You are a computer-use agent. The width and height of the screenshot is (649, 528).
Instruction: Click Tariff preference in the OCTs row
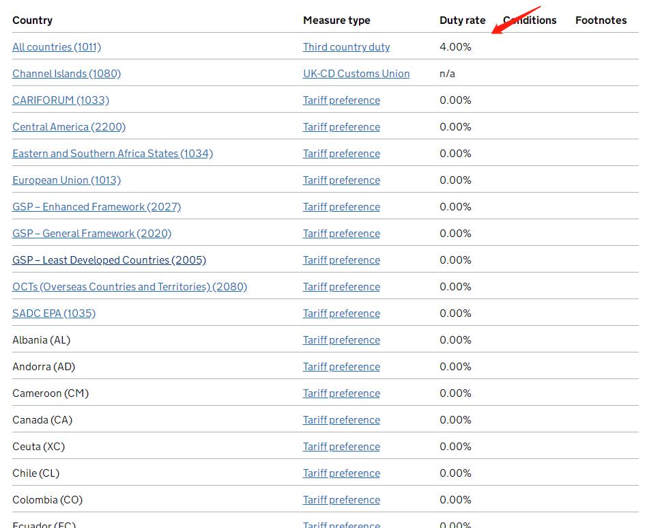(341, 287)
